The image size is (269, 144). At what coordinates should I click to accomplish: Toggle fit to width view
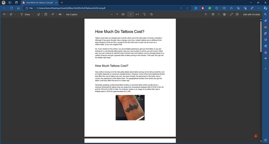(x=123, y=14)
